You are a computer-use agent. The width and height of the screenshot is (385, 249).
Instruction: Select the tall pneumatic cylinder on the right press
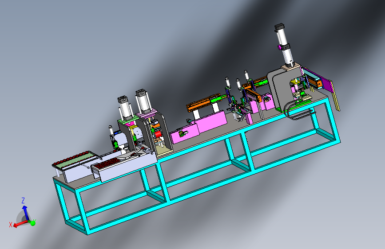click(x=284, y=44)
